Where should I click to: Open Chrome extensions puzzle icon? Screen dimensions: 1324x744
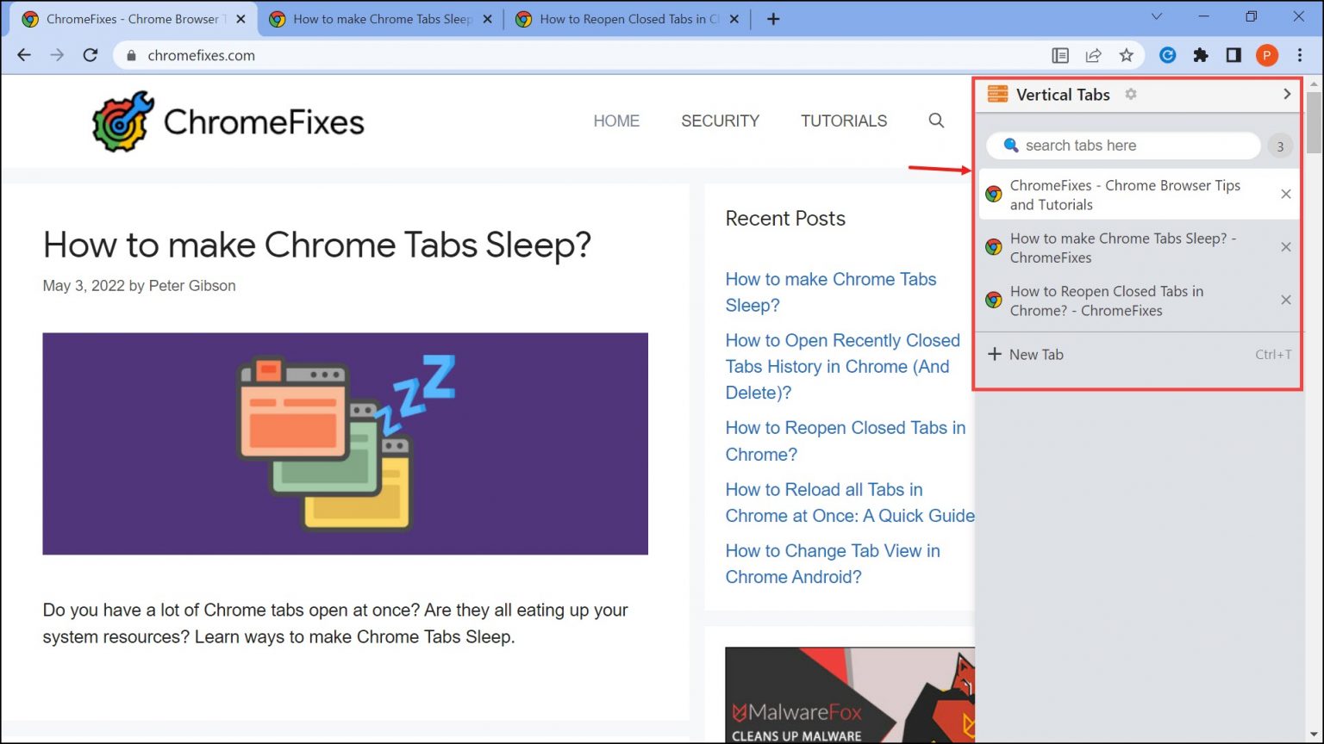pyautogui.click(x=1201, y=55)
